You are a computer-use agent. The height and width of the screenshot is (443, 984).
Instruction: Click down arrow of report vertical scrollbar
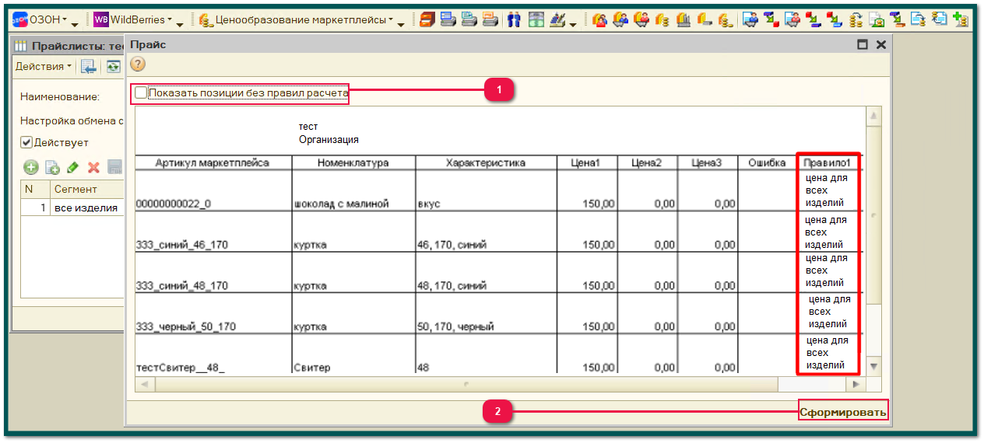click(x=874, y=365)
